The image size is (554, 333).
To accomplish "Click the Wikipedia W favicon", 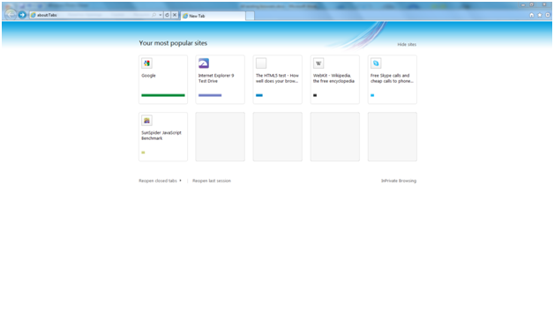I will (x=318, y=63).
